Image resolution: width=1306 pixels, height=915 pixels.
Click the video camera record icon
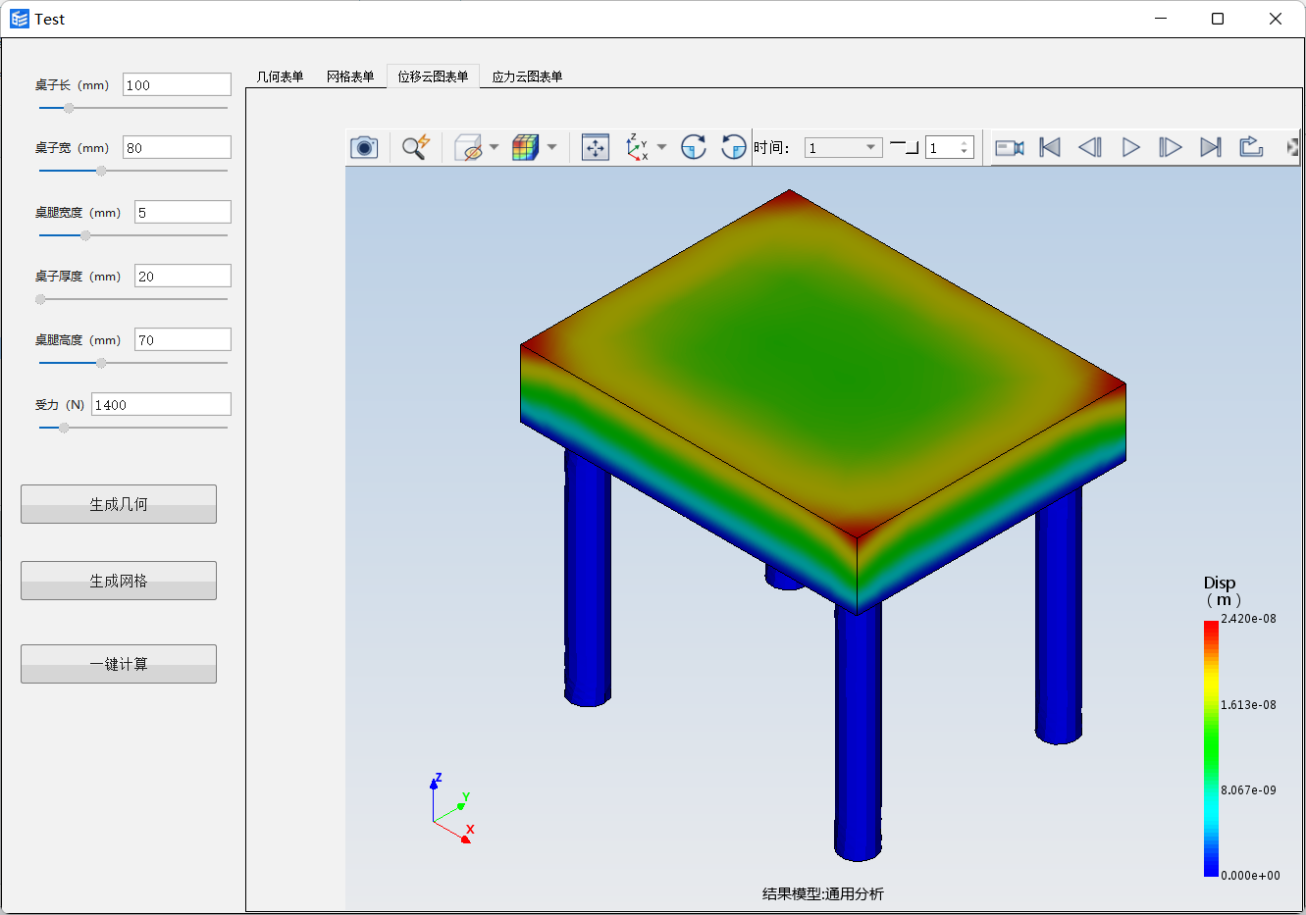pyautogui.click(x=1010, y=147)
